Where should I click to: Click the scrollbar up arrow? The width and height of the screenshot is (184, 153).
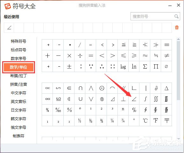(x=178, y=39)
